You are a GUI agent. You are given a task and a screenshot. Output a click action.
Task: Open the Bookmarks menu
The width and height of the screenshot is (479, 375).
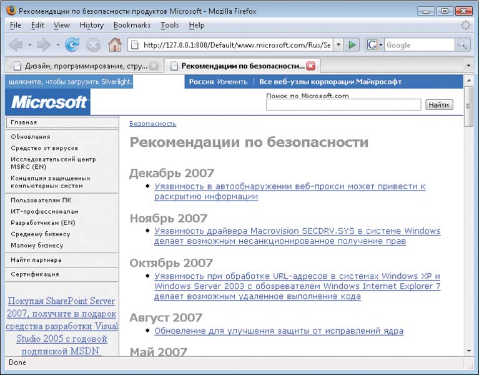[132, 25]
